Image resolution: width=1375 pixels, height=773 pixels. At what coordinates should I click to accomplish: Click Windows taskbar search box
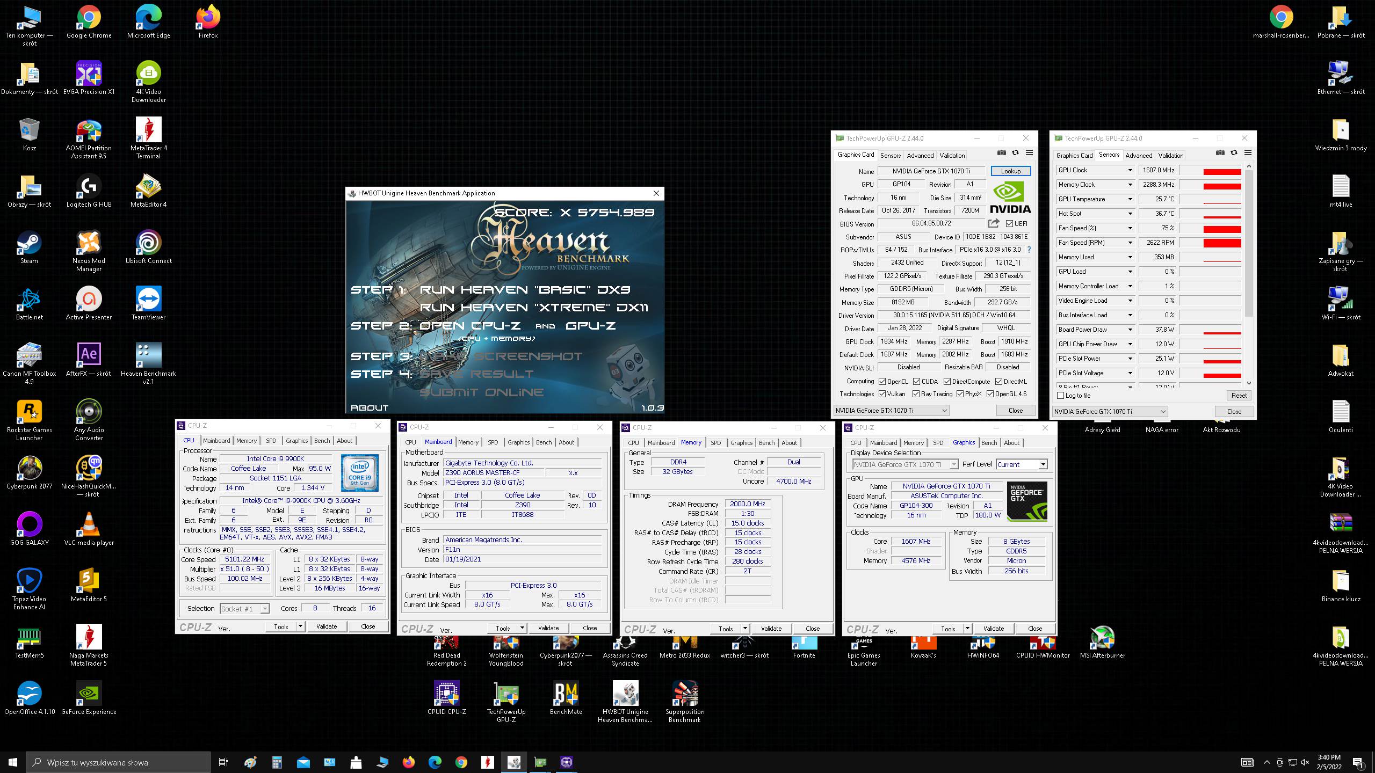coord(118,762)
